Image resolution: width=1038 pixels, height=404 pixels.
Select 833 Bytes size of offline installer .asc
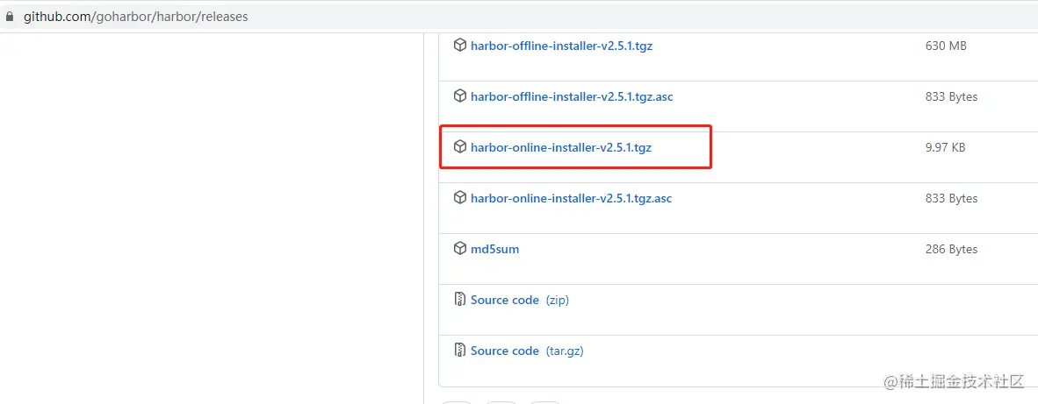tap(951, 96)
